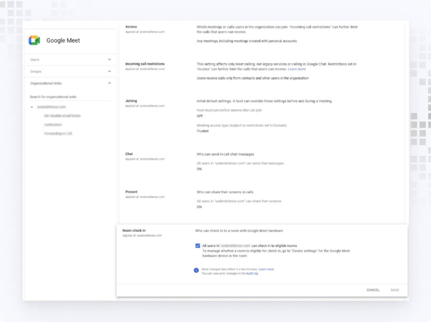
Task: Open Learn more link in Incoming call restrictions
Action: (x=297, y=69)
